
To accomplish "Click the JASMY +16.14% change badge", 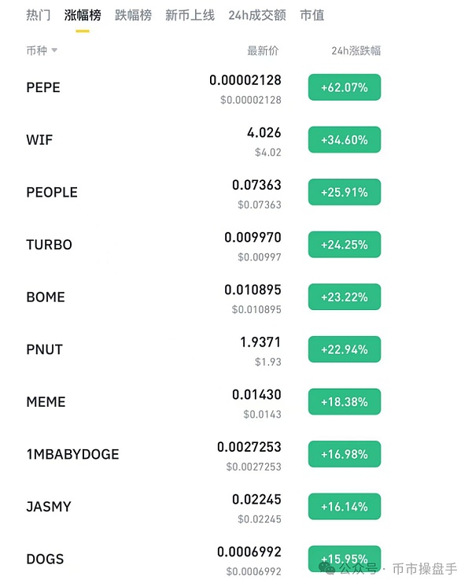I will pos(345,507).
